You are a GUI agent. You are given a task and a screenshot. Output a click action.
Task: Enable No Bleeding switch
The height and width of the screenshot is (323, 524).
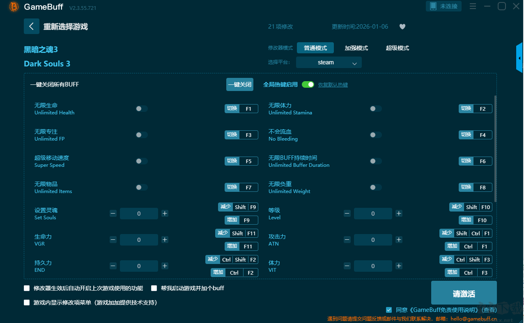[376, 135]
